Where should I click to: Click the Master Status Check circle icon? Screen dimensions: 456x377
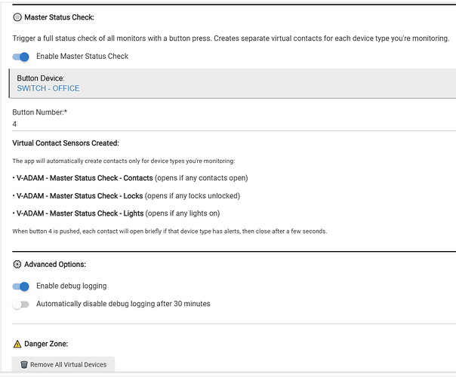[17, 17]
